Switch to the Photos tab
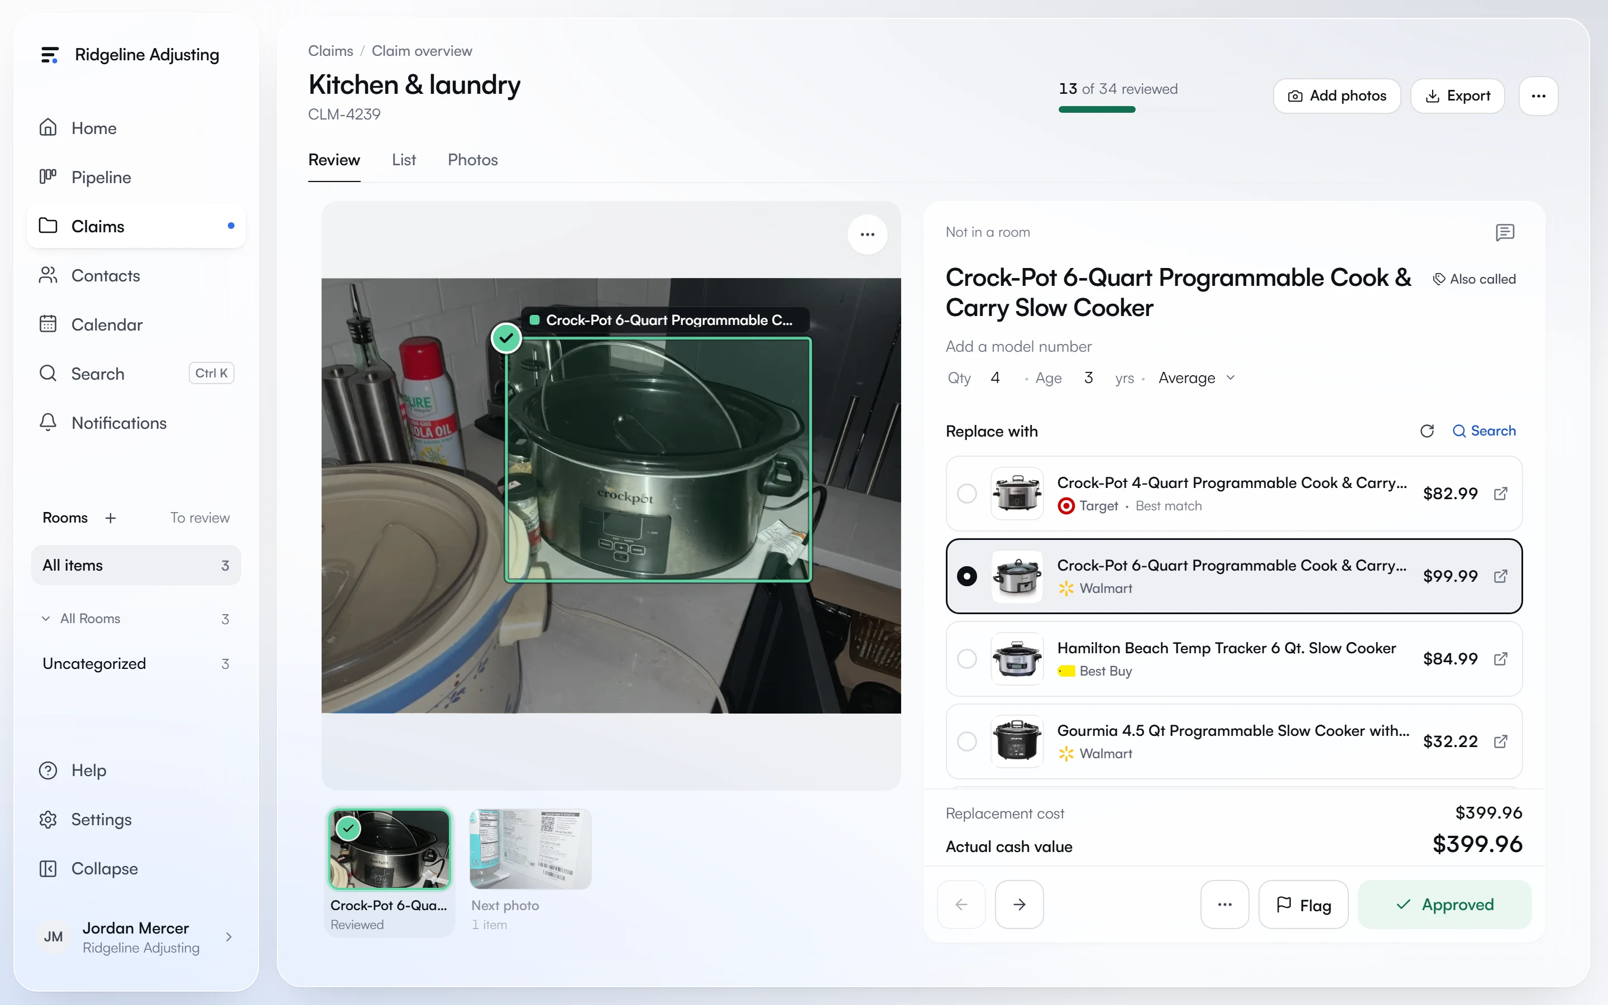Image resolution: width=1608 pixels, height=1005 pixels. 472,160
